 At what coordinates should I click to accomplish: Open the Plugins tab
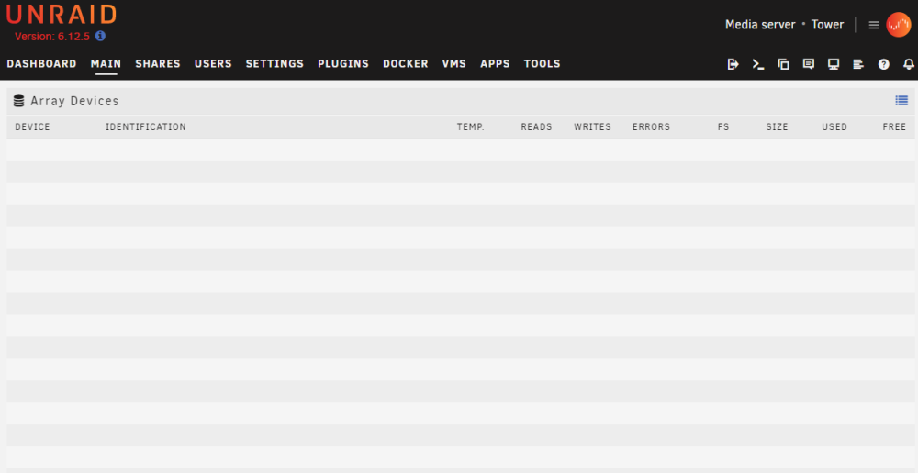[x=343, y=64]
